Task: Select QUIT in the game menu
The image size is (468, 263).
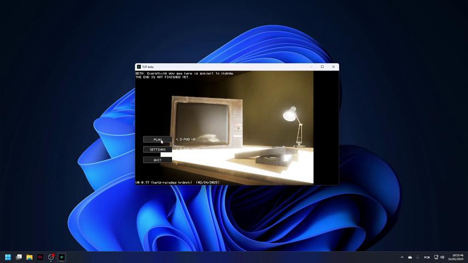Action: [x=157, y=160]
